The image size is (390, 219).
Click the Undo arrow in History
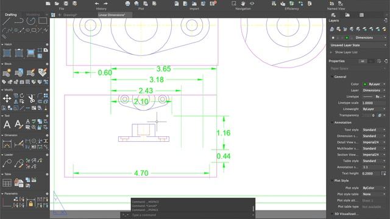click(x=97, y=4)
